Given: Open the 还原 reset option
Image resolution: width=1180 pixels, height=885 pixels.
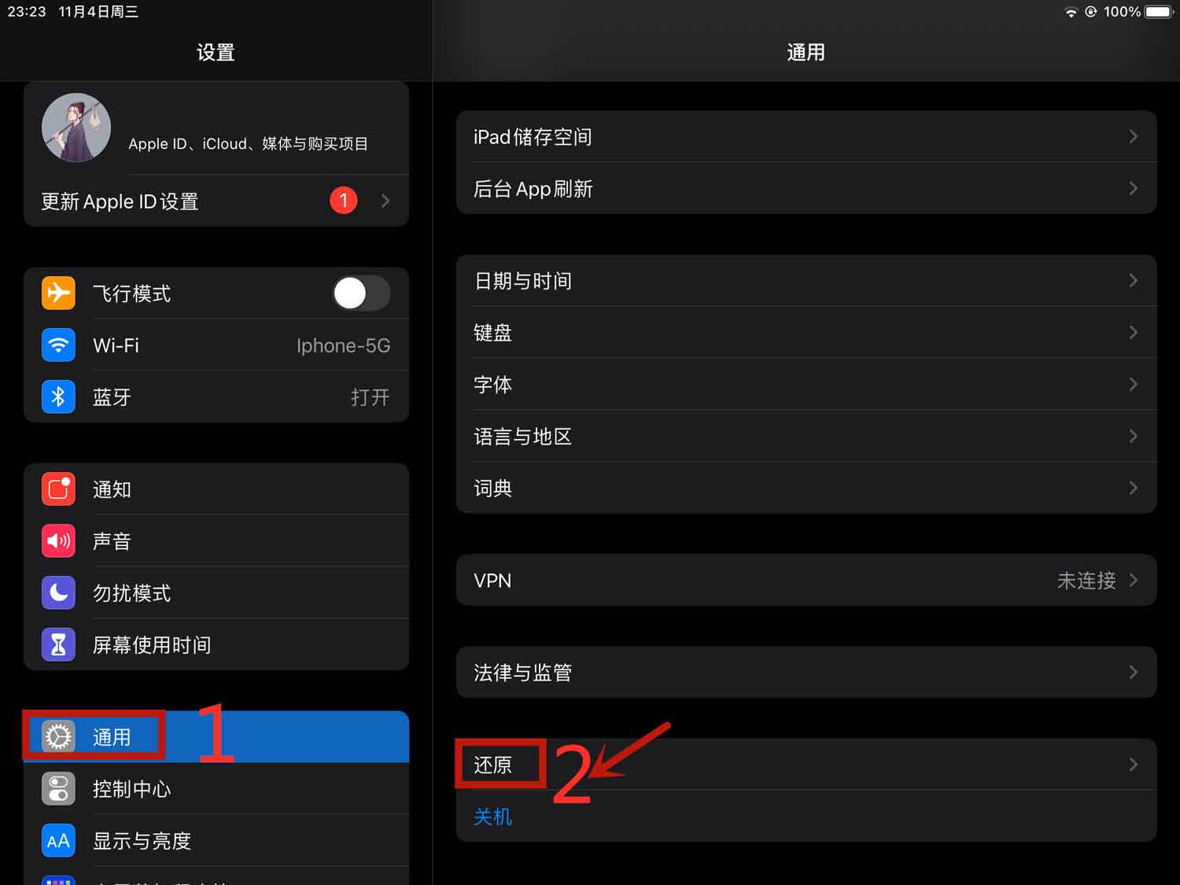Looking at the screenshot, I should (806, 765).
